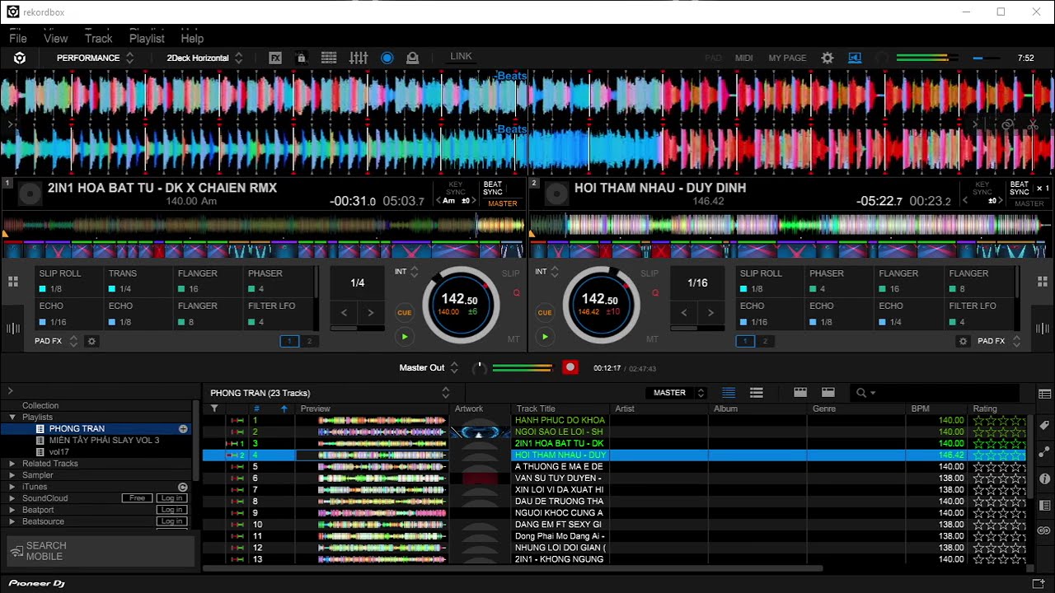Viewport: 1055px width, 593px height.
Task: Play Deck 2 with green play button
Action: [544, 336]
